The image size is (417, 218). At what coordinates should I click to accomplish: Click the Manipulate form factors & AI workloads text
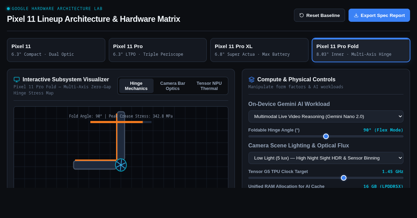(x=296, y=87)
